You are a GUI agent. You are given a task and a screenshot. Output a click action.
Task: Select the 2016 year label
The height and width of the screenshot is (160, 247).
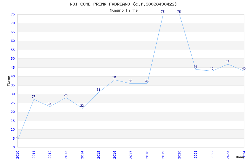coord(114,154)
